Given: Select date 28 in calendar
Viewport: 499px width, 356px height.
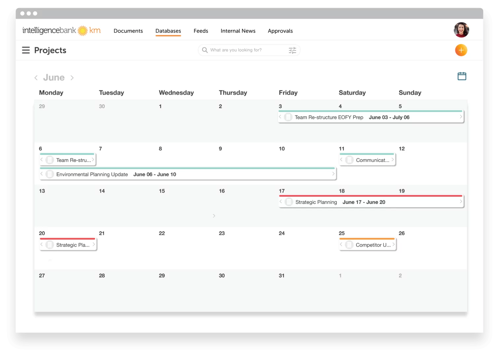Looking at the screenshot, I should tap(102, 276).
